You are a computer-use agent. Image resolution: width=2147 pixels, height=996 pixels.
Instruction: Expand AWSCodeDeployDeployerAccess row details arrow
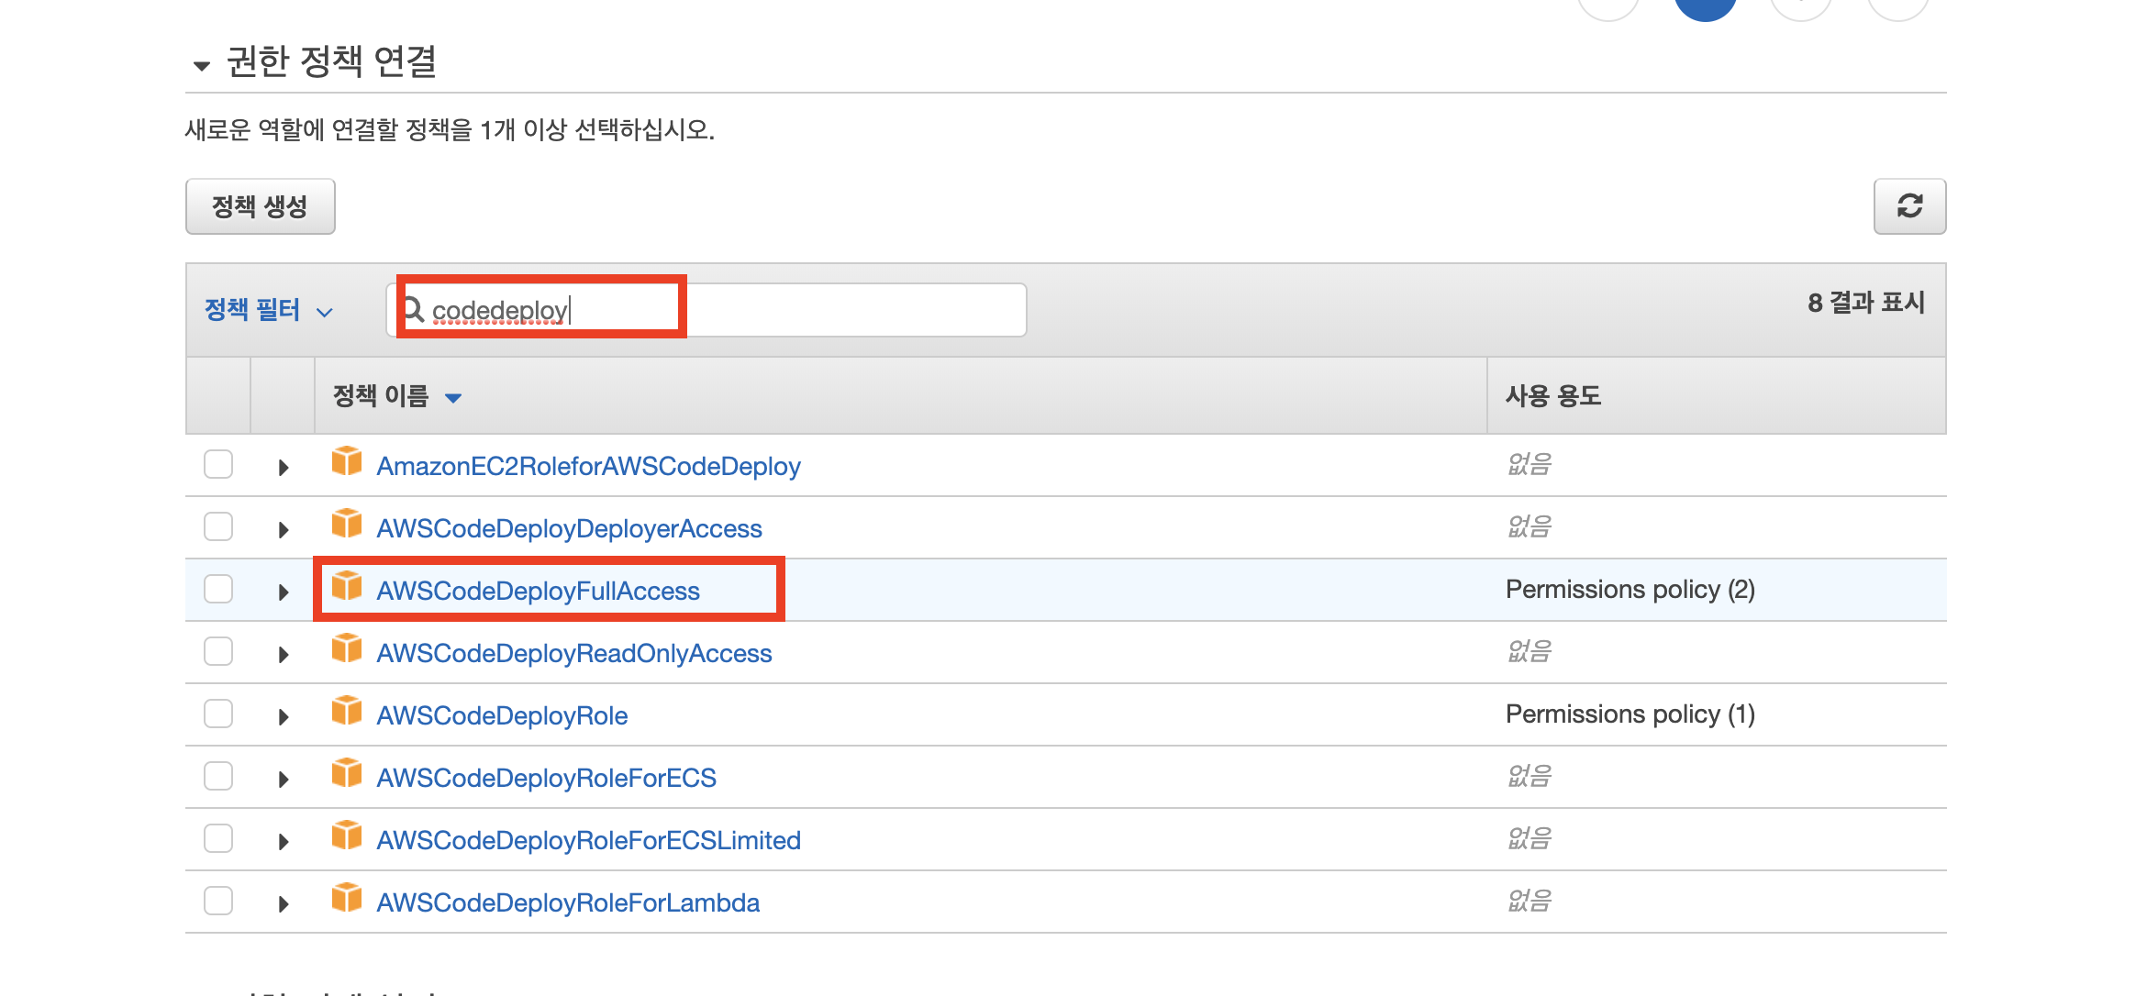284,530
